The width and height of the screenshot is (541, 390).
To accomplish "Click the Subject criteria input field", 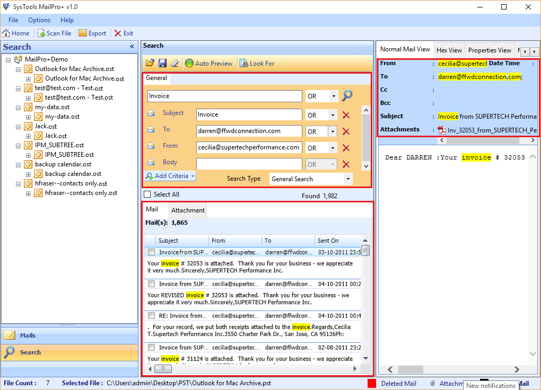I will click(x=249, y=115).
